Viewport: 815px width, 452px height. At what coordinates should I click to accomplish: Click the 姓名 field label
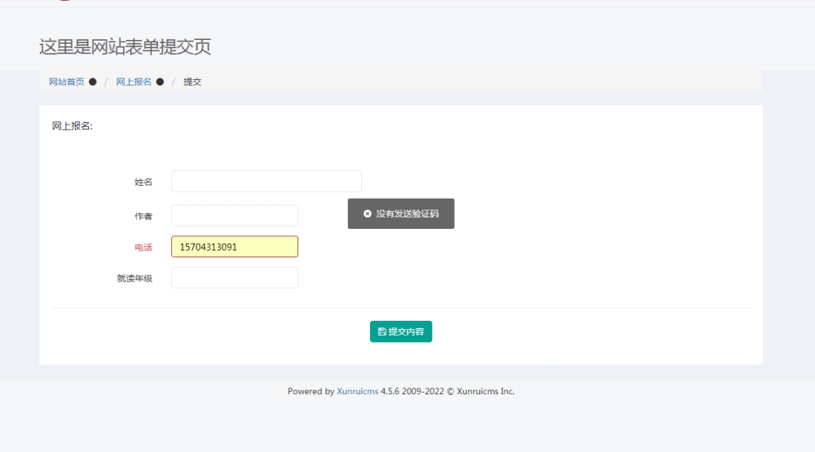[x=143, y=182]
